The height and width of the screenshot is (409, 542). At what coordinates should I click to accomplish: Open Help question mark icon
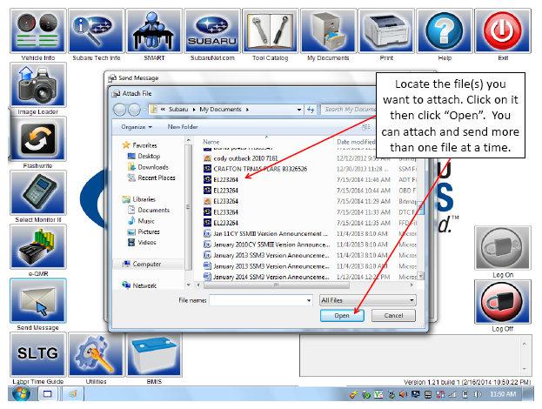[445, 31]
